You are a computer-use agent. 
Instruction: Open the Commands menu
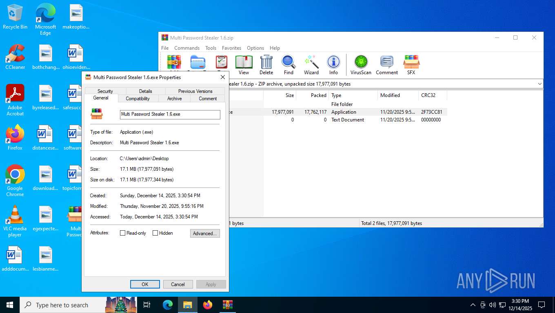coord(187,48)
